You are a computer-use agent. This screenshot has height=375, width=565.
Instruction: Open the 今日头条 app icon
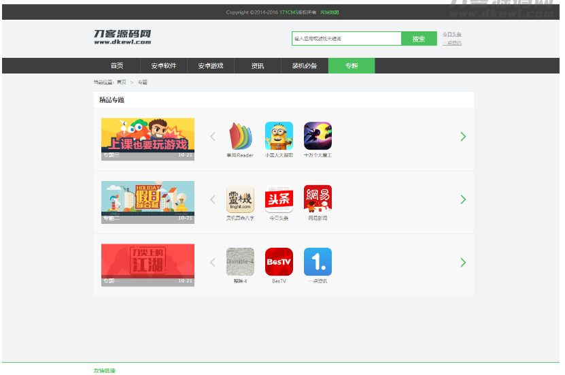[x=279, y=199]
